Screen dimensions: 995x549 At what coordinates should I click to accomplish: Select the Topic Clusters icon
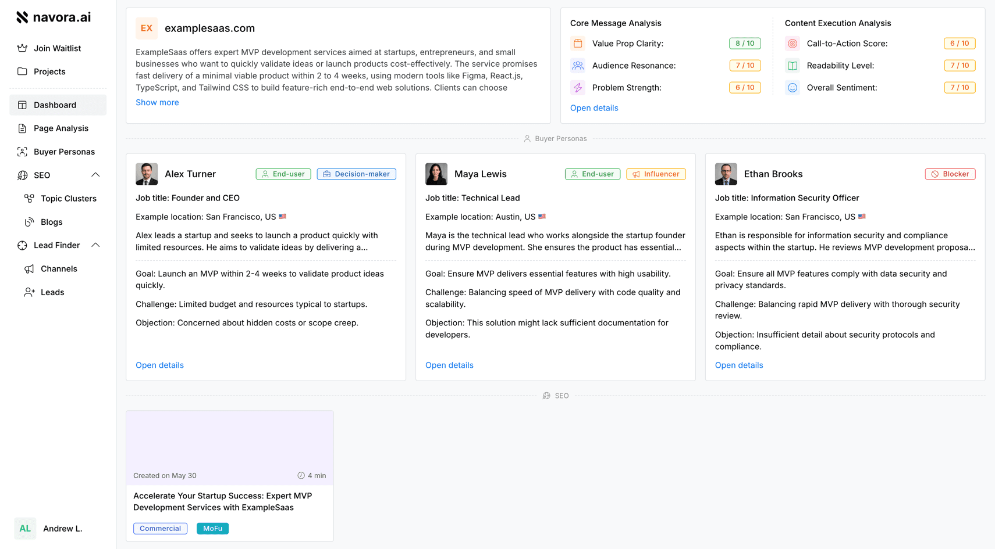[x=30, y=198]
